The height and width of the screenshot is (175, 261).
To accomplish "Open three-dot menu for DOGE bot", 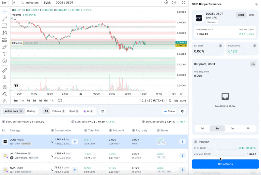I will tap(182, 141).
